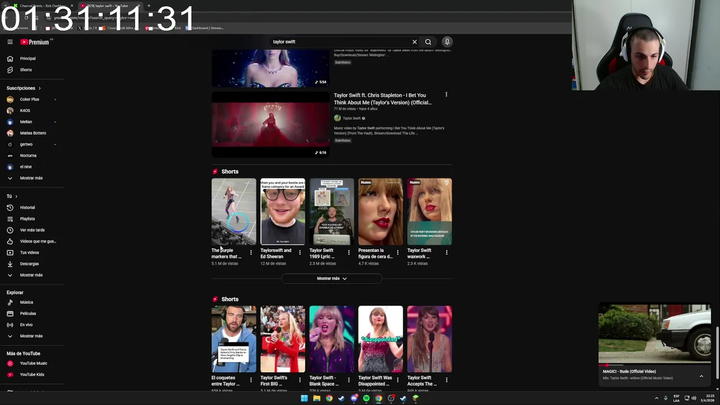Screen dimensions: 720x405
Task: Open the YouTube hamburger guide menu
Action: [x=10, y=42]
